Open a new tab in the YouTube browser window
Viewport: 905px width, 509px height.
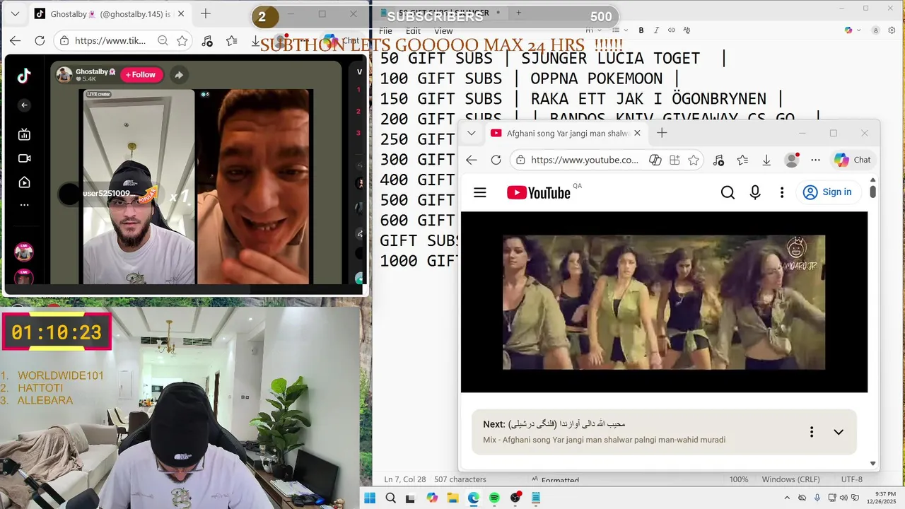pos(662,133)
